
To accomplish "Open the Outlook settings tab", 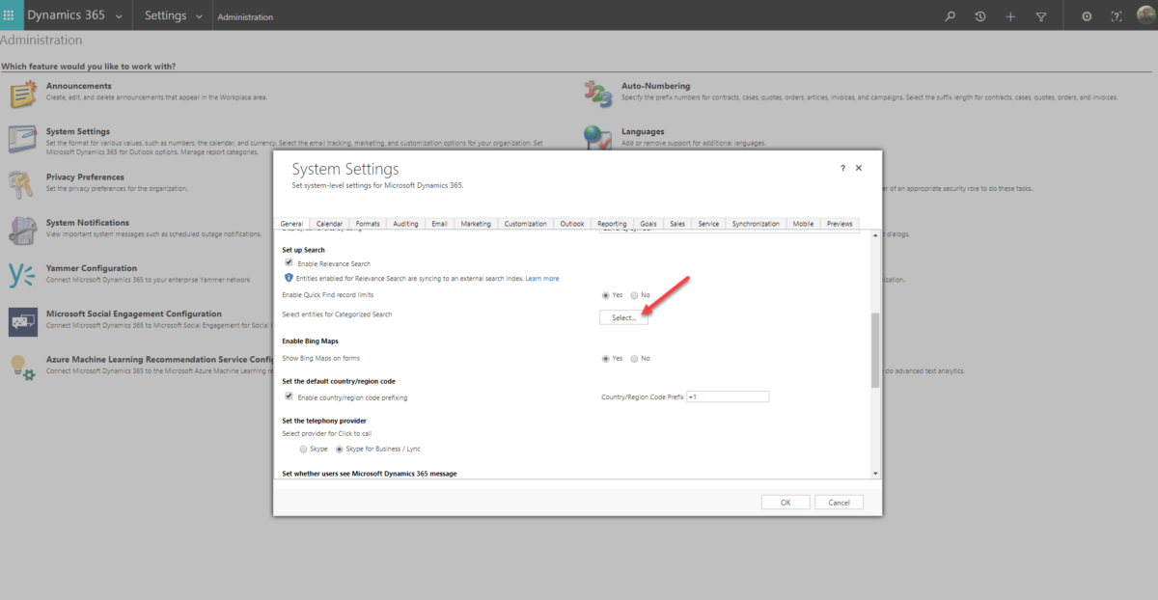I will pyautogui.click(x=571, y=223).
